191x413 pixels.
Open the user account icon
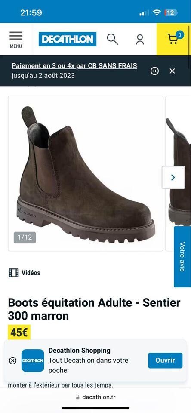click(140, 39)
